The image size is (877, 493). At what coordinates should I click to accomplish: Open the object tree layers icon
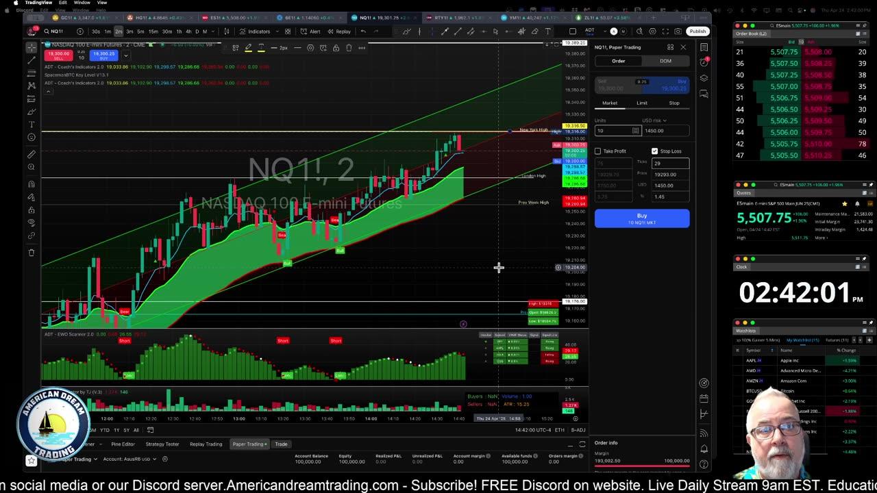click(704, 77)
